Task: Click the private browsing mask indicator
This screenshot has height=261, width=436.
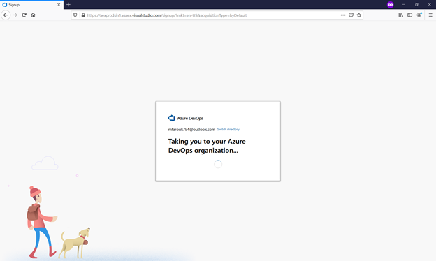Action: pos(390,4)
